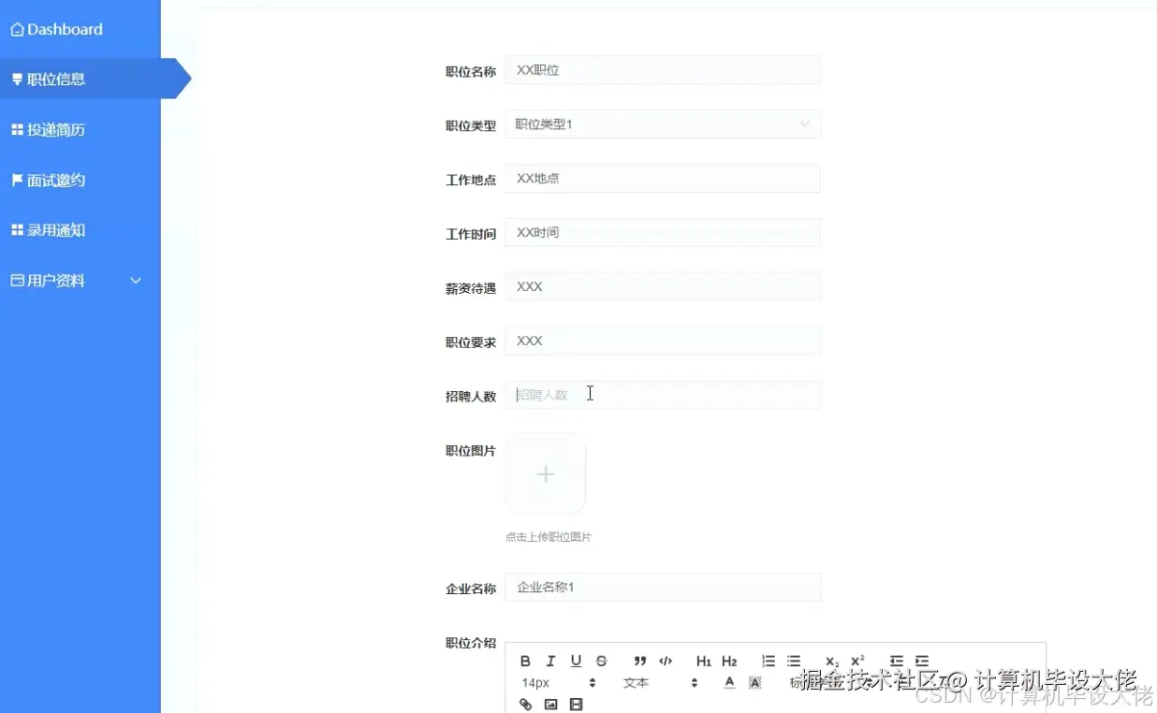The width and height of the screenshot is (1157, 713).
Task: Toggle subscript formatting
Action: click(x=831, y=660)
